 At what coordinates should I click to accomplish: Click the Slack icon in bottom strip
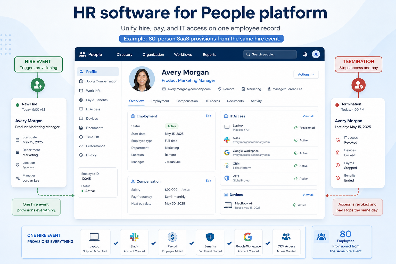coord(134,237)
